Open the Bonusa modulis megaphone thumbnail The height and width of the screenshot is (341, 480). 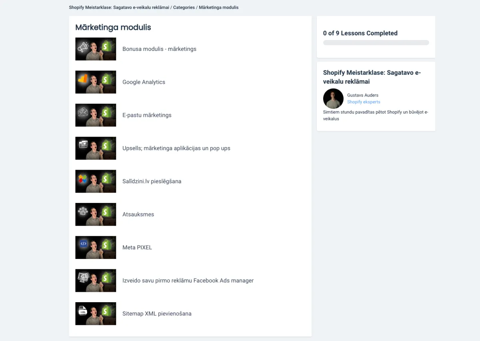point(96,49)
